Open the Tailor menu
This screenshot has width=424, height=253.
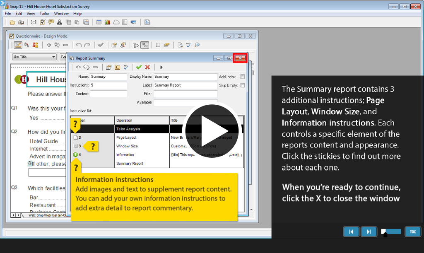click(44, 13)
